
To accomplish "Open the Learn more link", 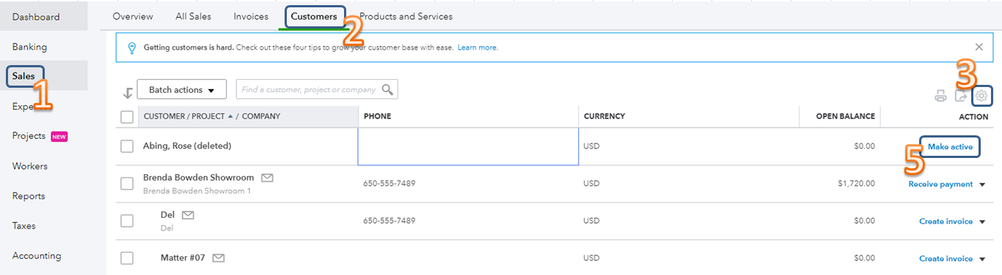I will pos(478,48).
